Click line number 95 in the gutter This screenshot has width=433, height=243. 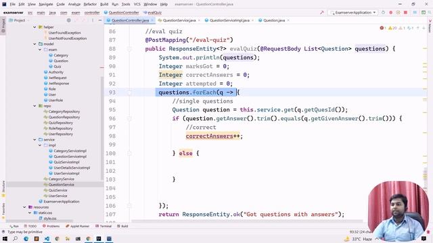(112, 110)
